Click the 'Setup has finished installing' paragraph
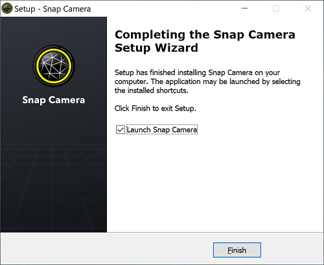The height and width of the screenshot is (265, 324). 207,81
